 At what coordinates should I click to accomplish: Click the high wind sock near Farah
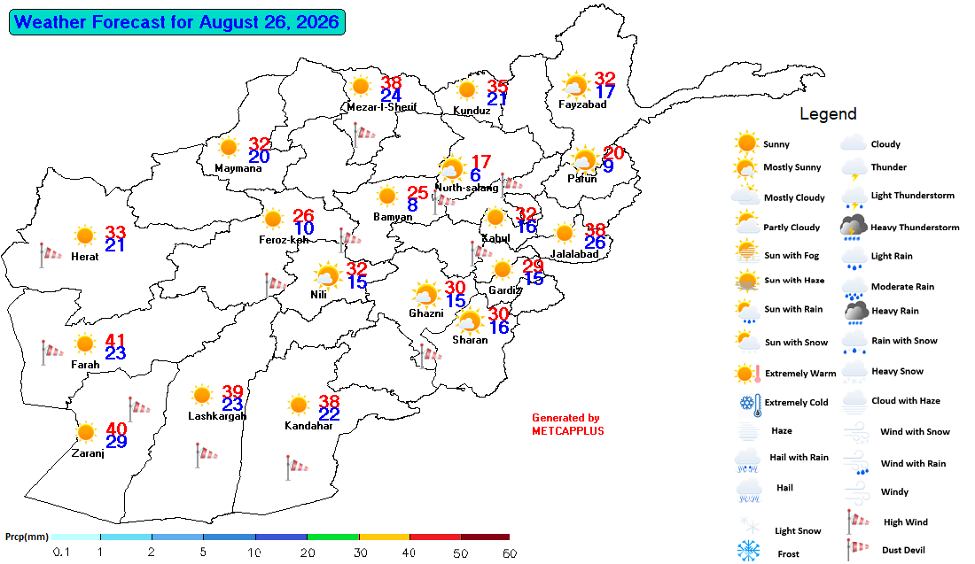[x=51, y=352]
